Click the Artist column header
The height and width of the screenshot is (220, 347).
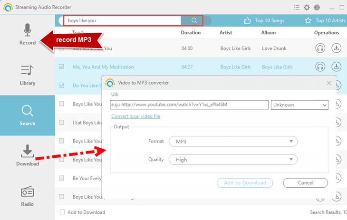226,32
